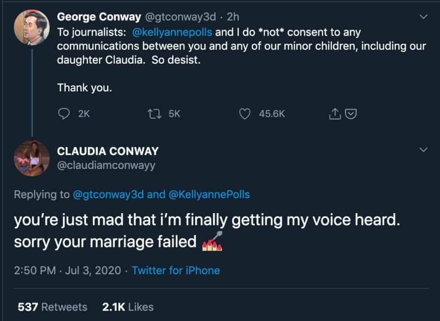Viewport: 440px width, 321px height.
Task: Click the retweet icon showing 5K
Action: coord(154,113)
